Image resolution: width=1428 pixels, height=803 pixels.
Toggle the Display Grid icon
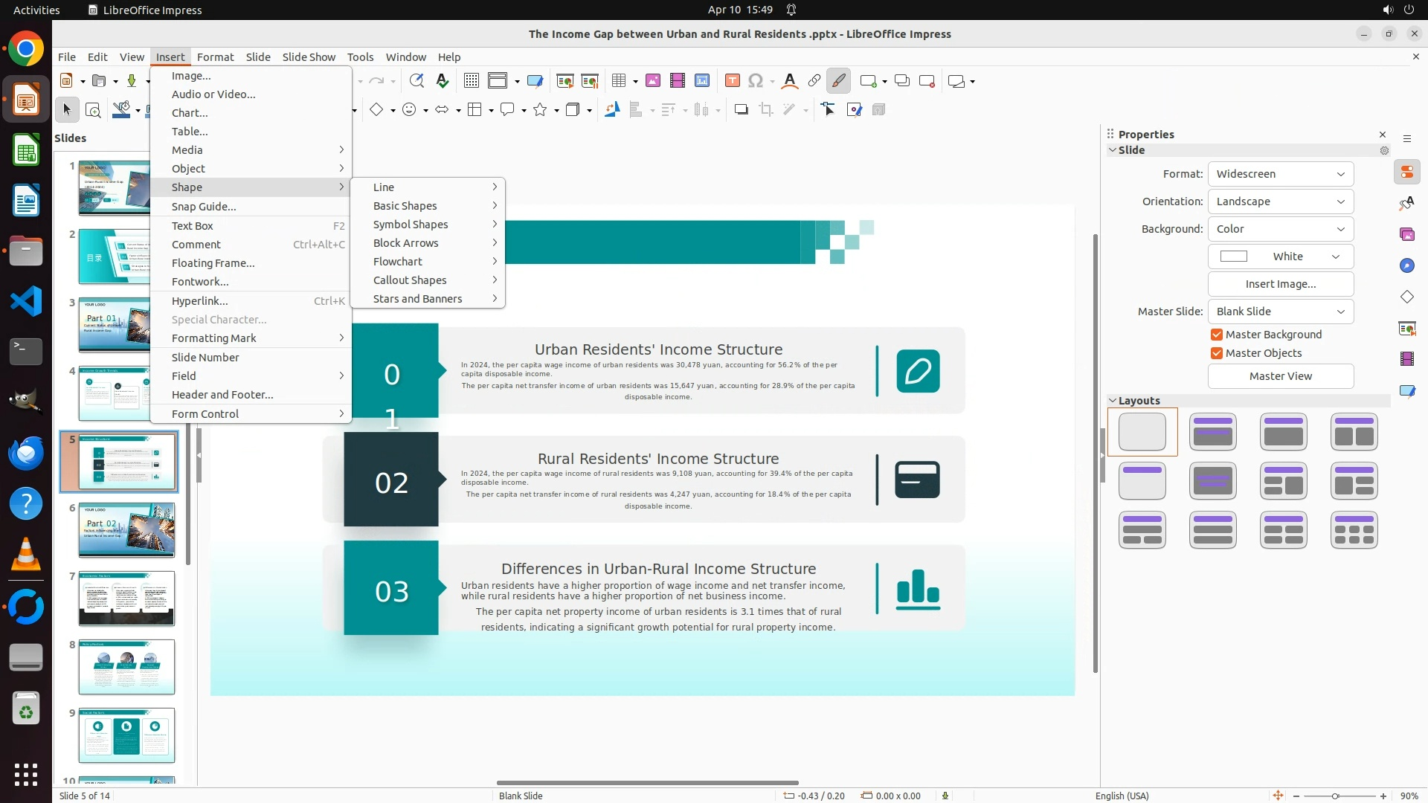(471, 81)
